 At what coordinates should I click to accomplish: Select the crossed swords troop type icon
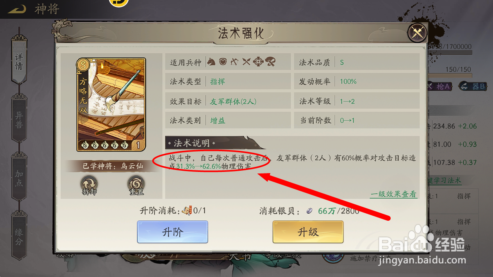[246, 62]
